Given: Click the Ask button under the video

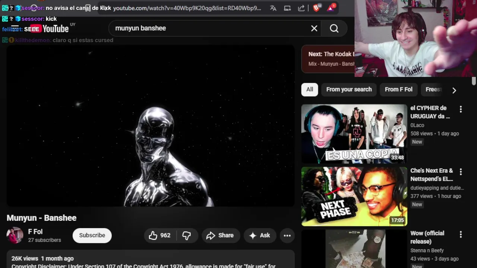Looking at the screenshot, I should [x=260, y=235].
